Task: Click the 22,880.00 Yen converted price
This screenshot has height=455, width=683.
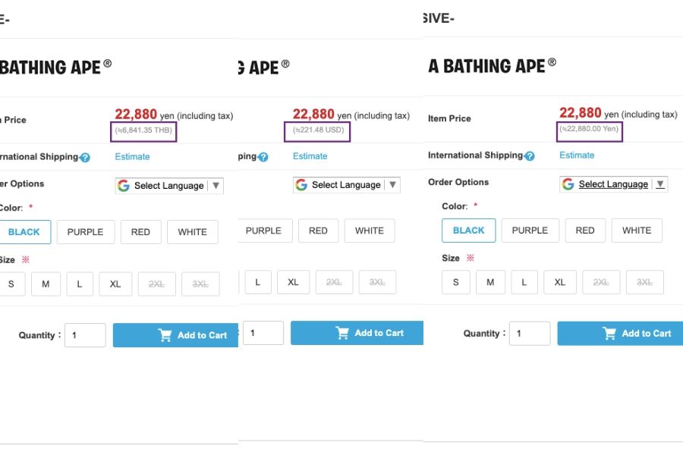Action: point(589,129)
